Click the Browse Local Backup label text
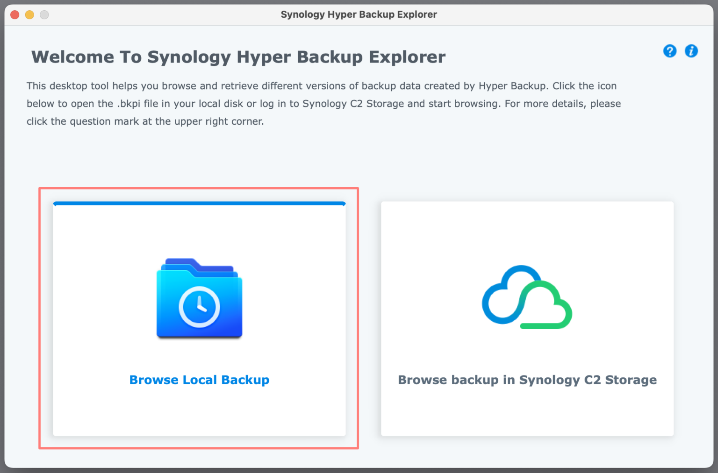 click(x=199, y=380)
